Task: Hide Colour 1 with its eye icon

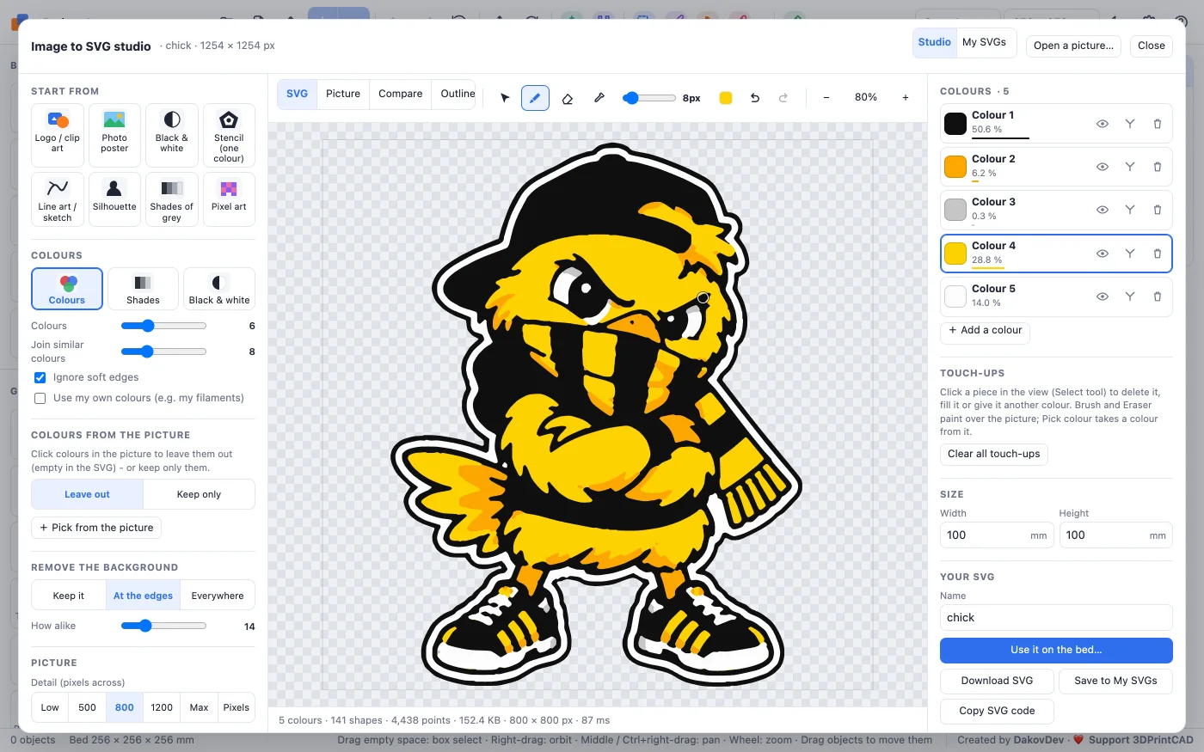Action: coord(1103,124)
